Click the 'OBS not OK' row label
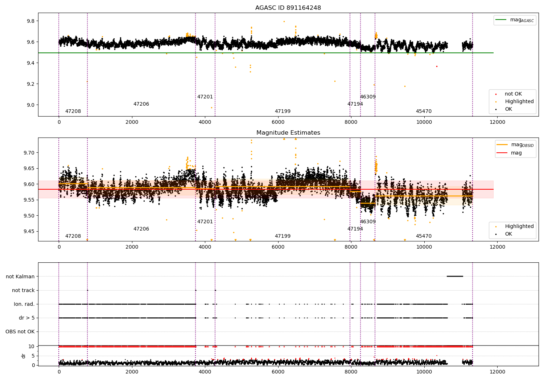 (x=20, y=332)
